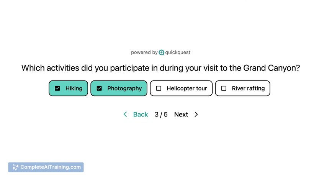Select the Photography option label
This screenshot has height=177, width=314.
[x=124, y=88]
